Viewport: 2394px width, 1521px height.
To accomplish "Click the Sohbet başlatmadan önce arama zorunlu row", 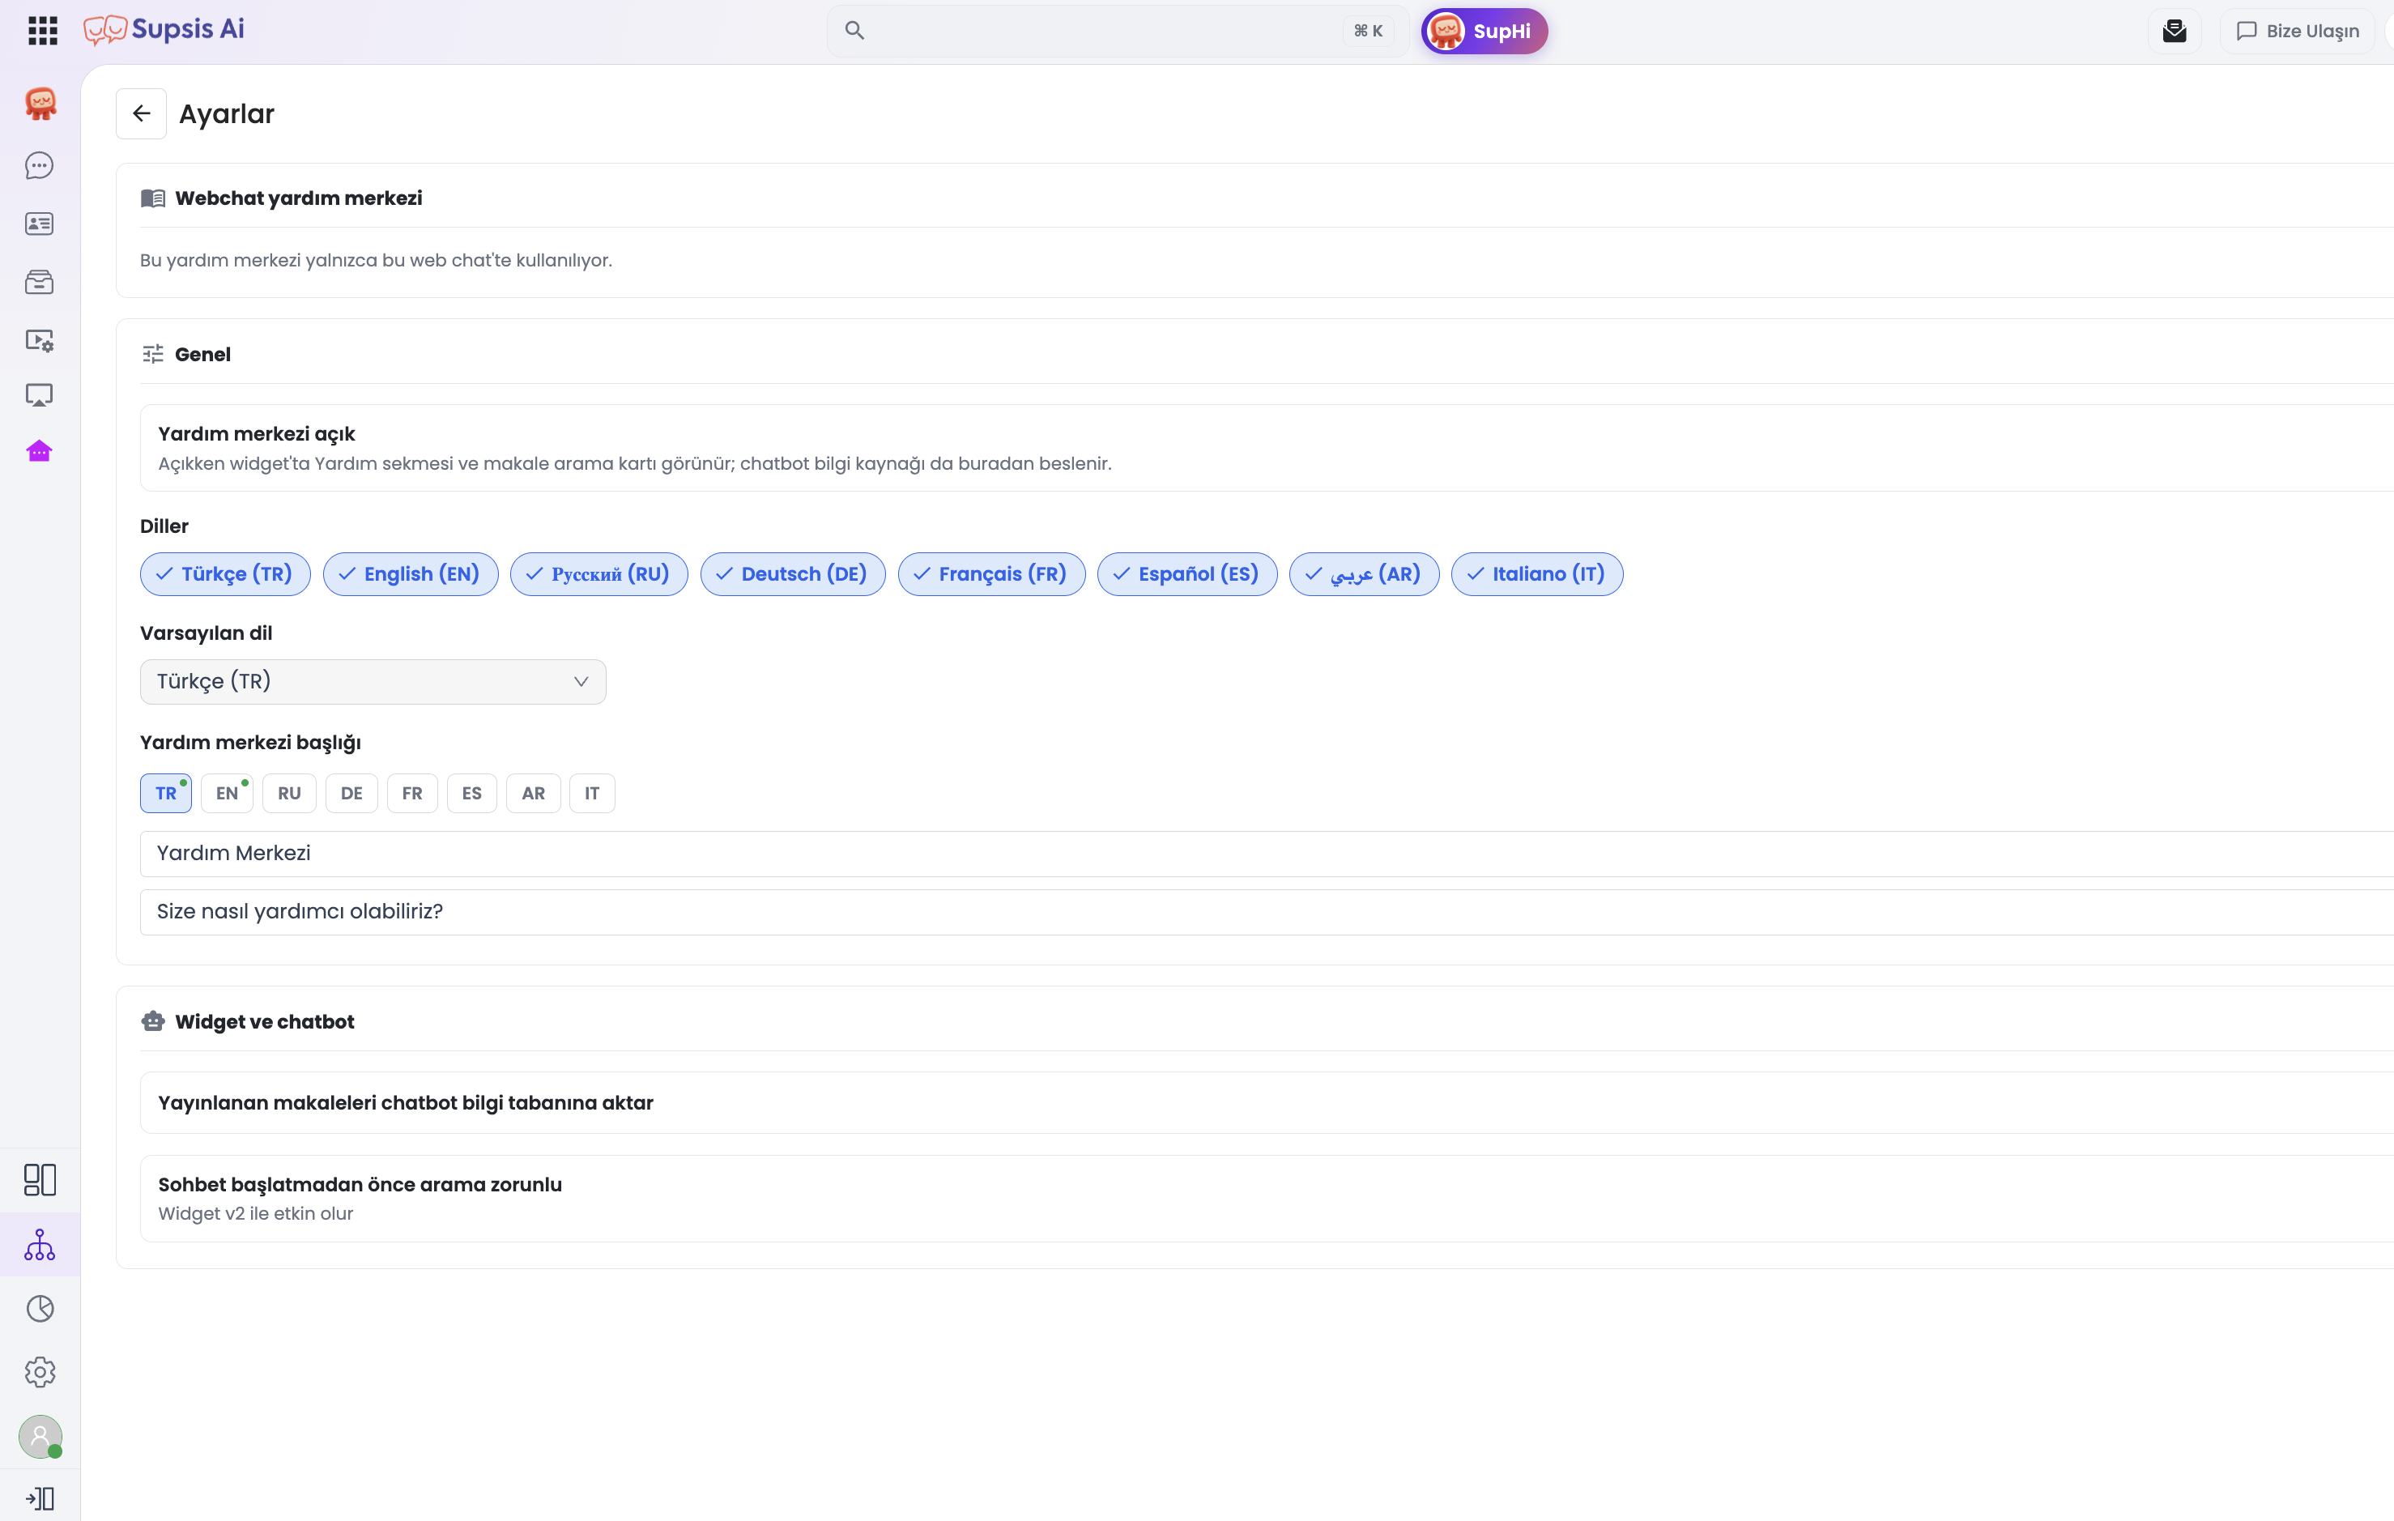I will coord(1267,1199).
